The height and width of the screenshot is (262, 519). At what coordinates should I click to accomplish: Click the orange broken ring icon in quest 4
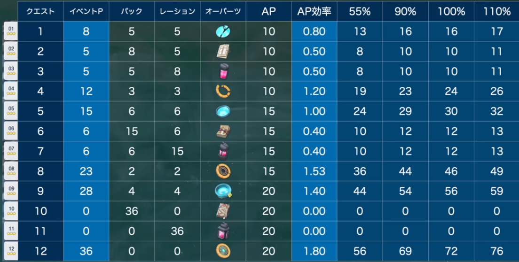[223, 91]
